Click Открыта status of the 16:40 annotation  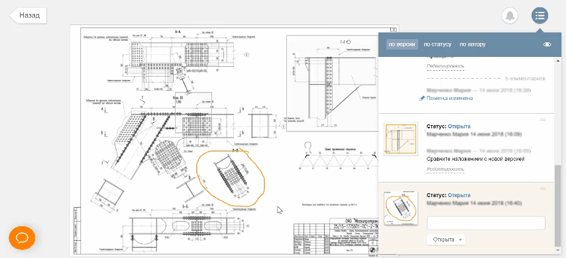(x=459, y=195)
